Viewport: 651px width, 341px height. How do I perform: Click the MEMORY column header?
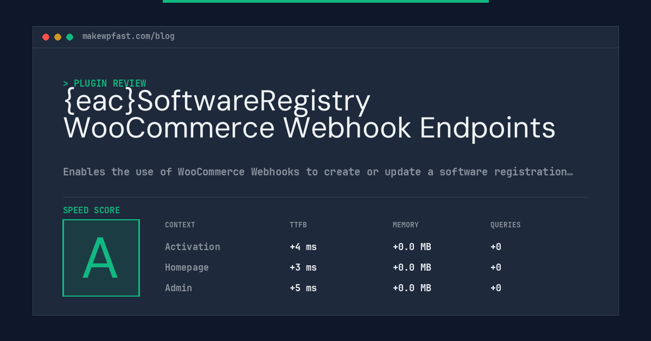[406, 225]
